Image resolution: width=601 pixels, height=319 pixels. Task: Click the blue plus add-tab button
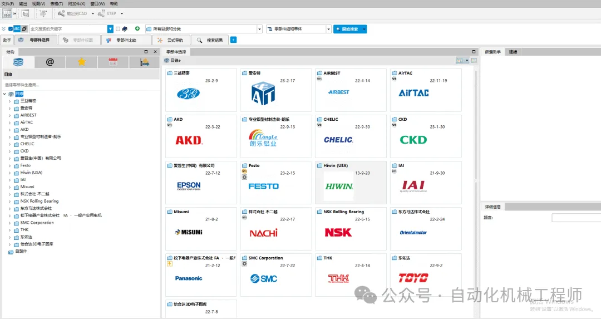pyautogui.click(x=233, y=40)
